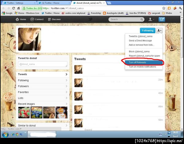
Task: Open the plate of food recent image
Action: [62, 112]
